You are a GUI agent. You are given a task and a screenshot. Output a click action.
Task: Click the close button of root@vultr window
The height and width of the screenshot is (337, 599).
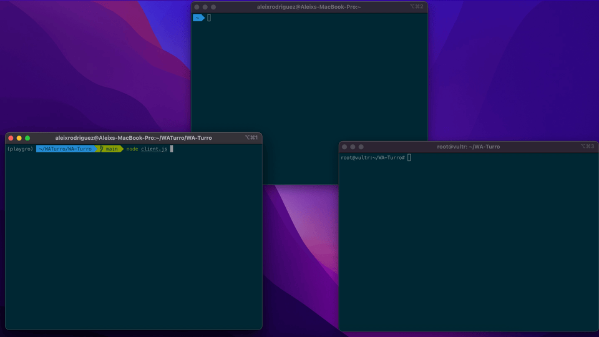tap(344, 147)
